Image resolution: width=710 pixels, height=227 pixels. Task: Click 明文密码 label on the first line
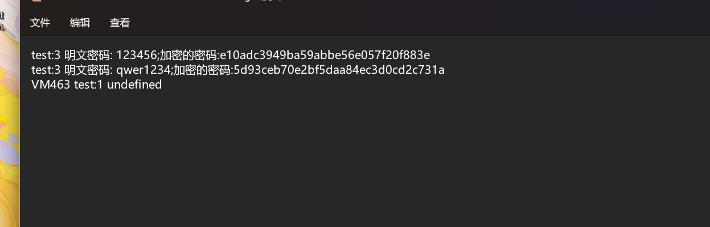(88, 55)
